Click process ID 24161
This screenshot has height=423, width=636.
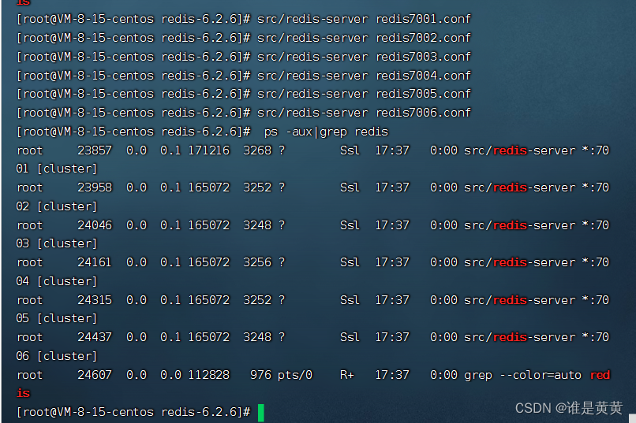point(95,262)
